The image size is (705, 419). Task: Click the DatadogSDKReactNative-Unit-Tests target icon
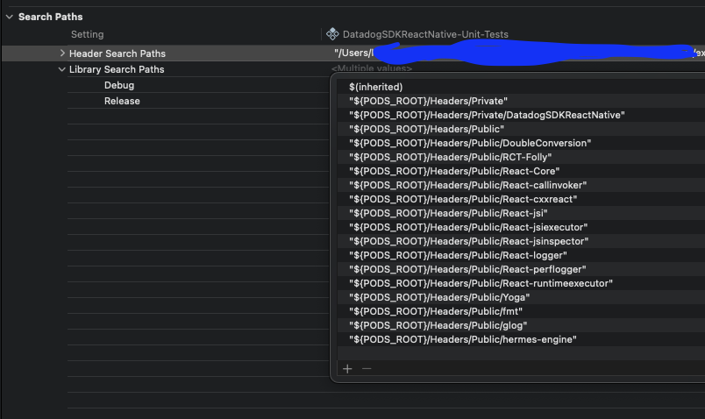332,34
